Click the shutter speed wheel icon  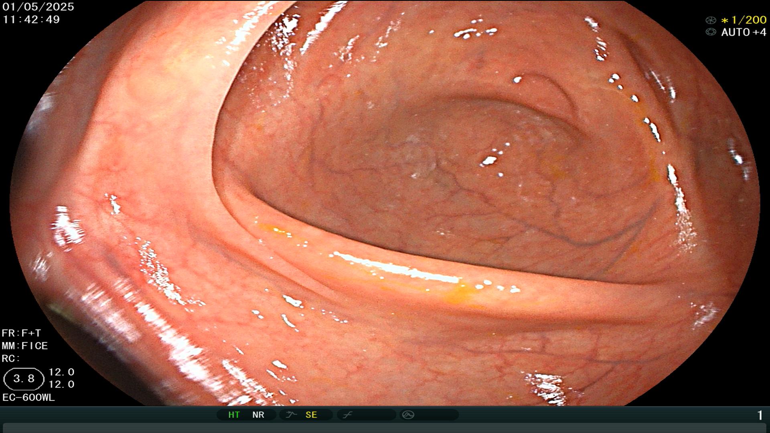click(x=711, y=20)
